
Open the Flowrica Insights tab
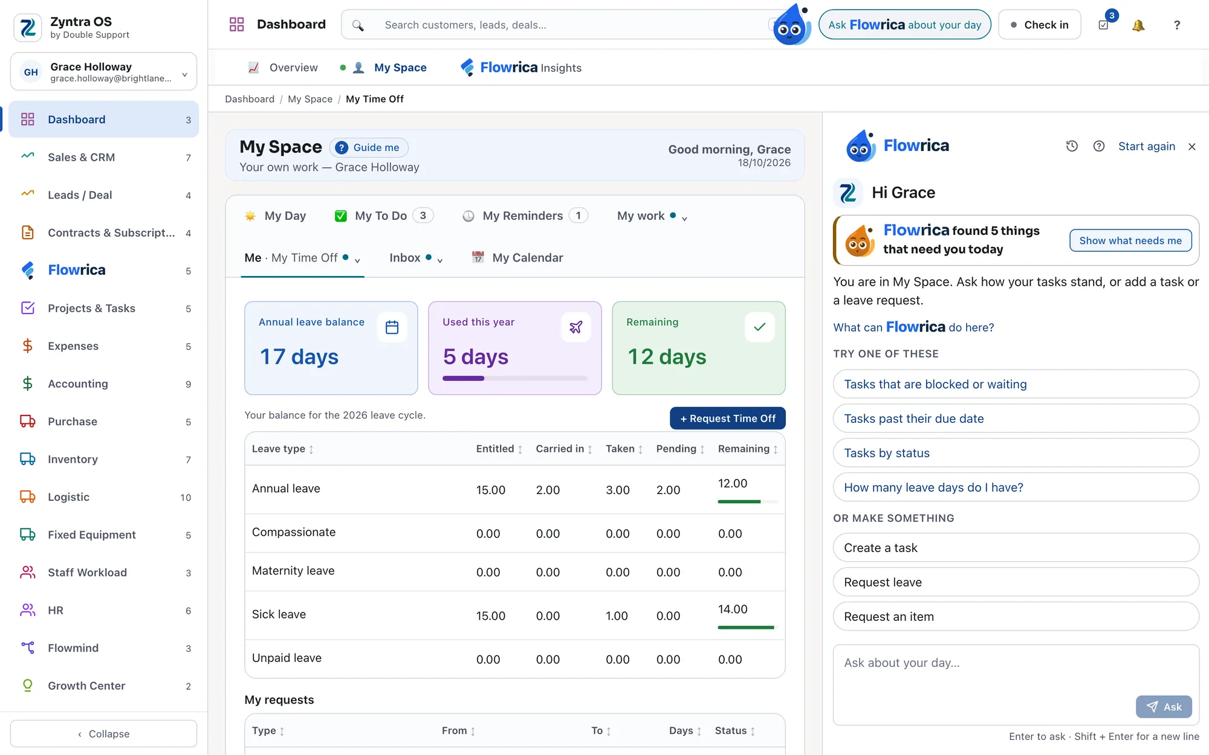[520, 68]
